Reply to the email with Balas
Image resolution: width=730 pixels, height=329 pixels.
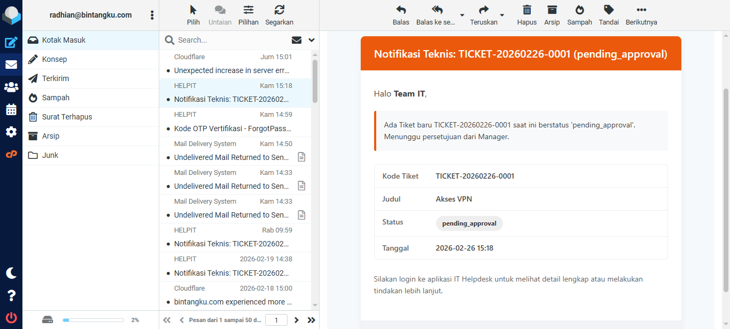coord(401,14)
